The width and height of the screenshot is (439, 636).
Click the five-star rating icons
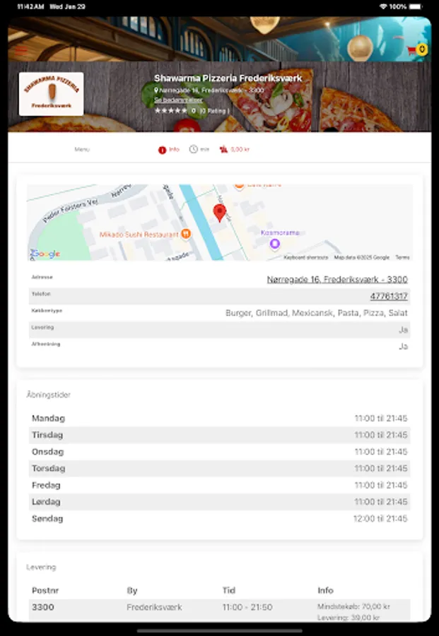(x=170, y=110)
